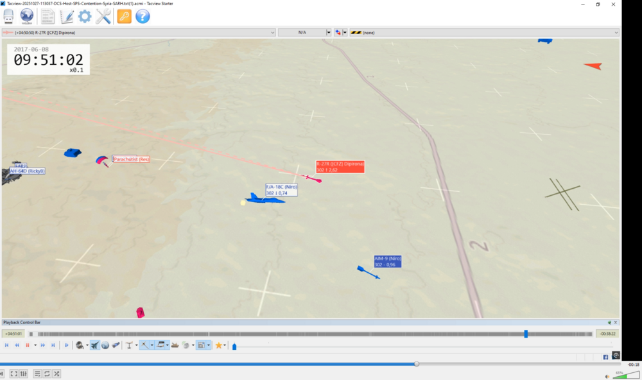Screen dimensions: 642x380
Task: Toggle fullscreen in the video player
Action: click(x=13, y=374)
